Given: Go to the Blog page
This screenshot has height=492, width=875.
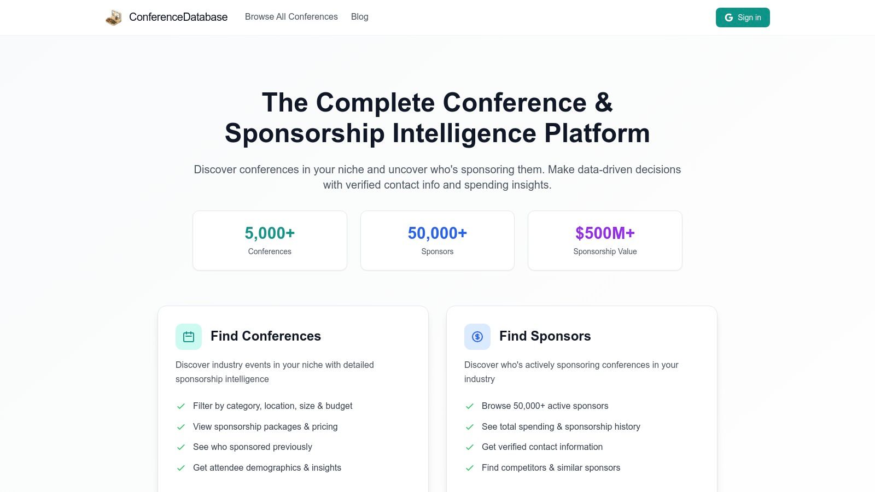Looking at the screenshot, I should click(x=360, y=17).
